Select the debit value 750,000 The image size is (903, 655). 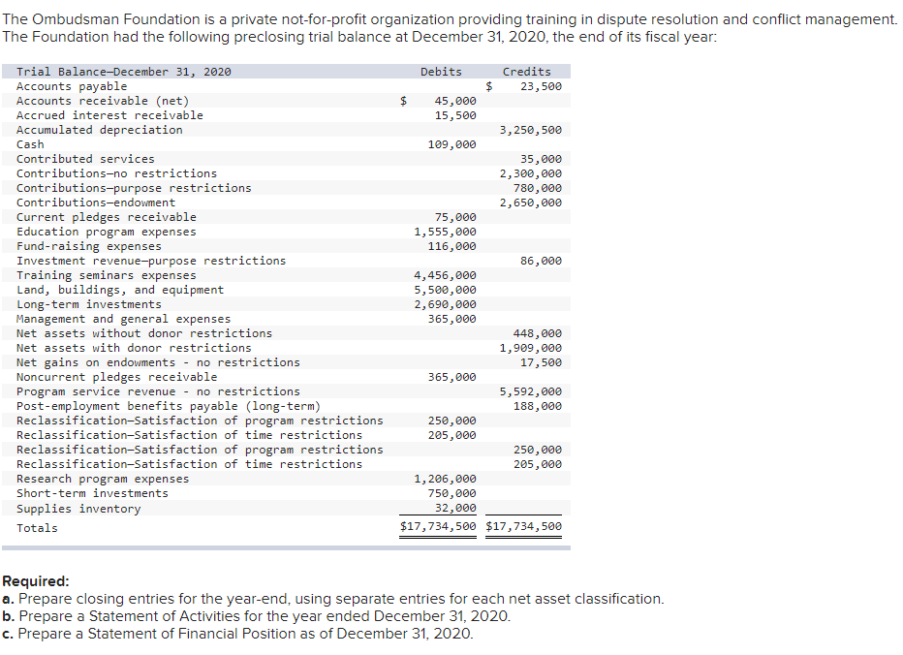pos(452,494)
